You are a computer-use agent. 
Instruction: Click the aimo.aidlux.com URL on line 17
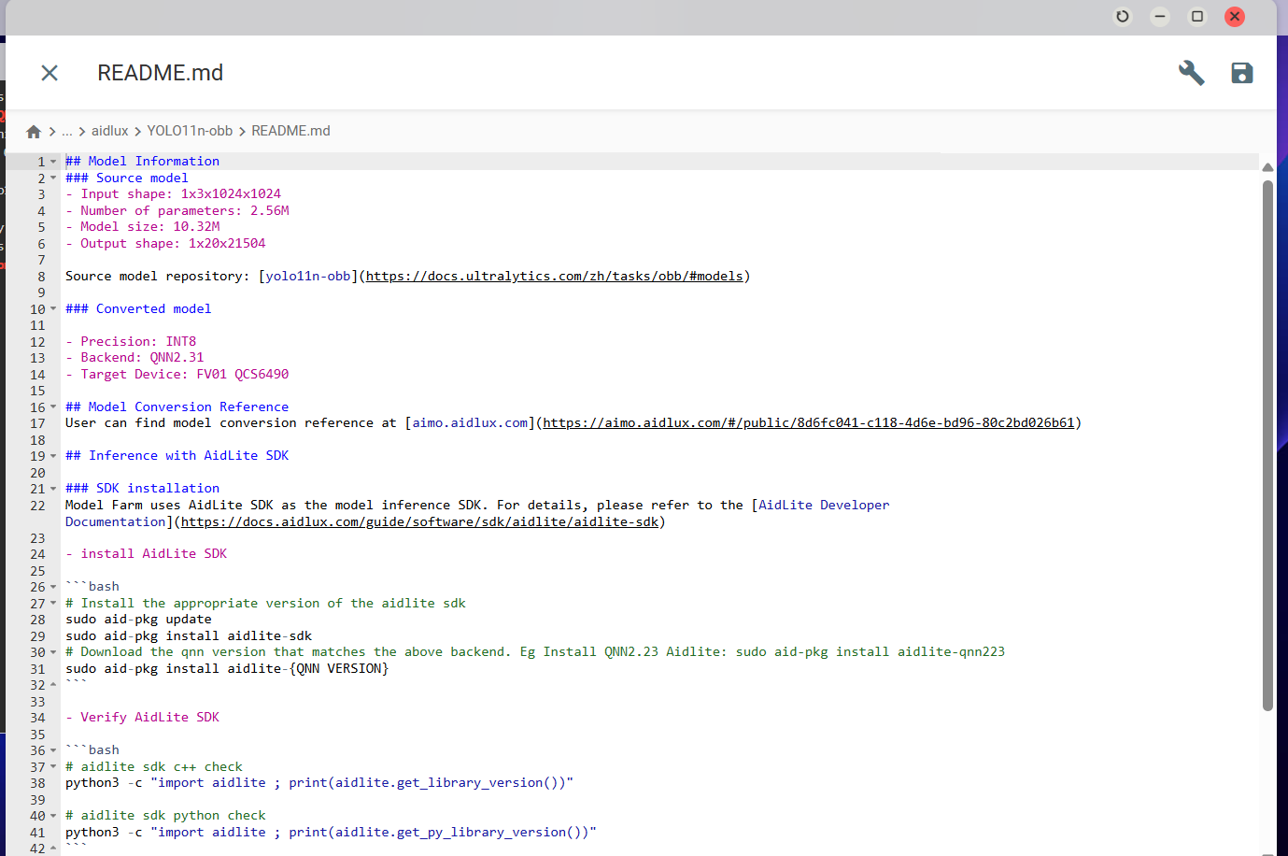(x=808, y=423)
